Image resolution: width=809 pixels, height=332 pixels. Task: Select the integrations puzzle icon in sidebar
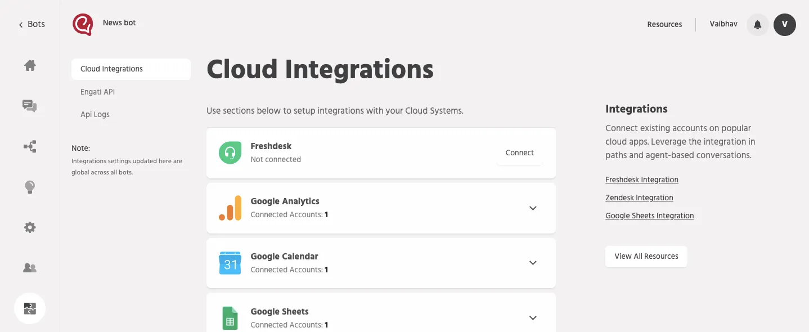[x=30, y=308]
